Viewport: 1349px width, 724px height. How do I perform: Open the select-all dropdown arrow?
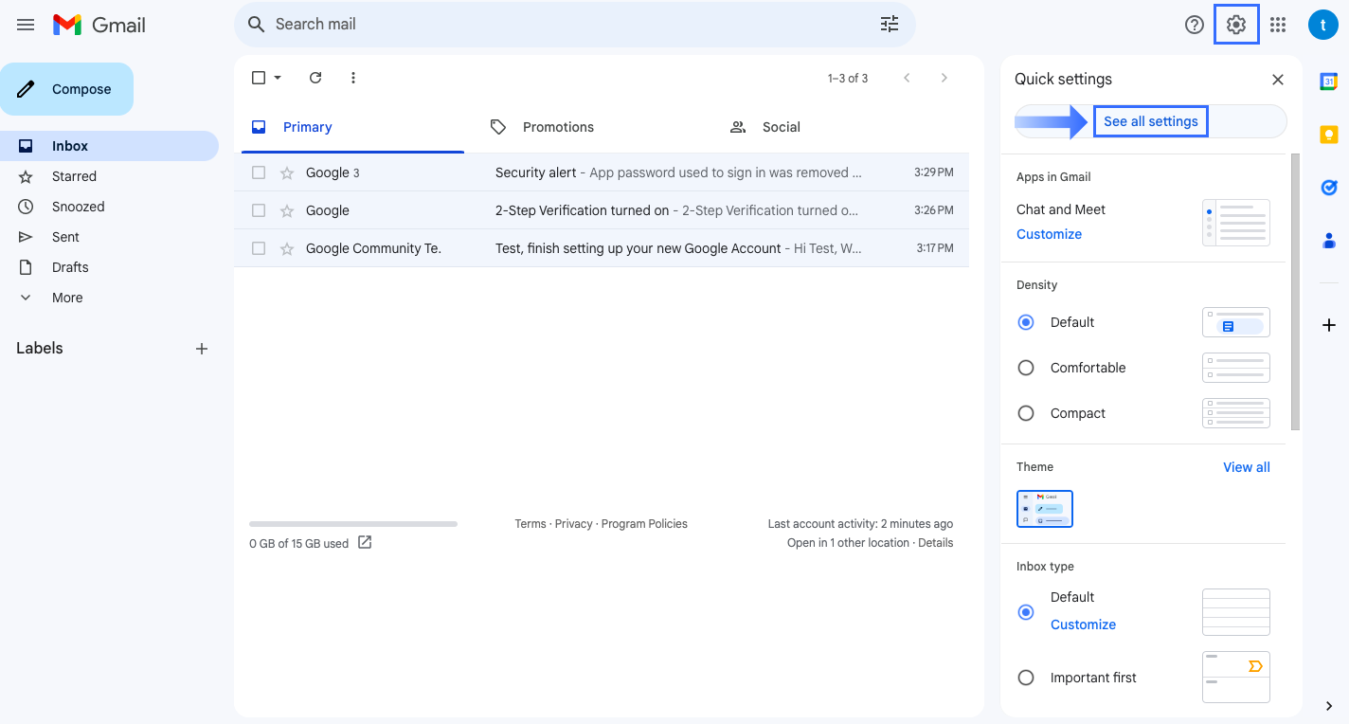point(278,78)
